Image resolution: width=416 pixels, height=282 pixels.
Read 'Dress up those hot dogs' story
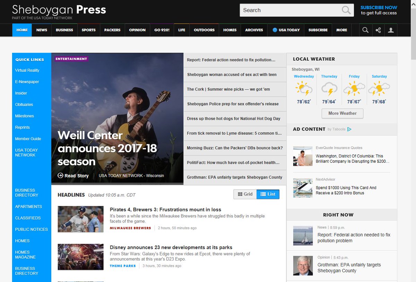pos(234,118)
